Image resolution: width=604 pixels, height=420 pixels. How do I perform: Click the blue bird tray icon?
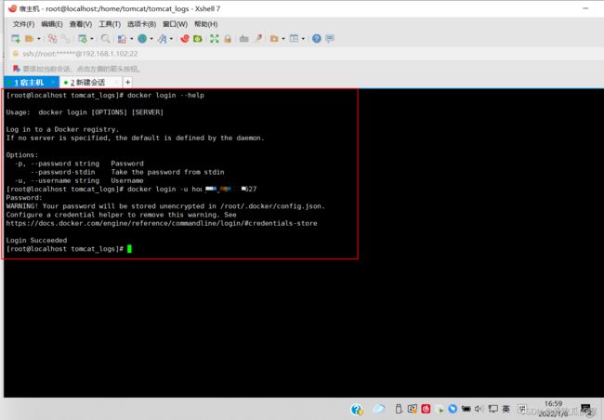(453, 409)
